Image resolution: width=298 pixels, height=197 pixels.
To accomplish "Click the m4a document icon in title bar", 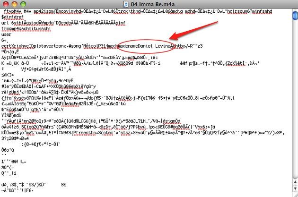I will pyautogui.click(x=126, y=4).
